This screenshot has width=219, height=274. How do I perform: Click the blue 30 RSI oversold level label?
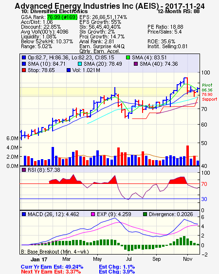(204, 199)
